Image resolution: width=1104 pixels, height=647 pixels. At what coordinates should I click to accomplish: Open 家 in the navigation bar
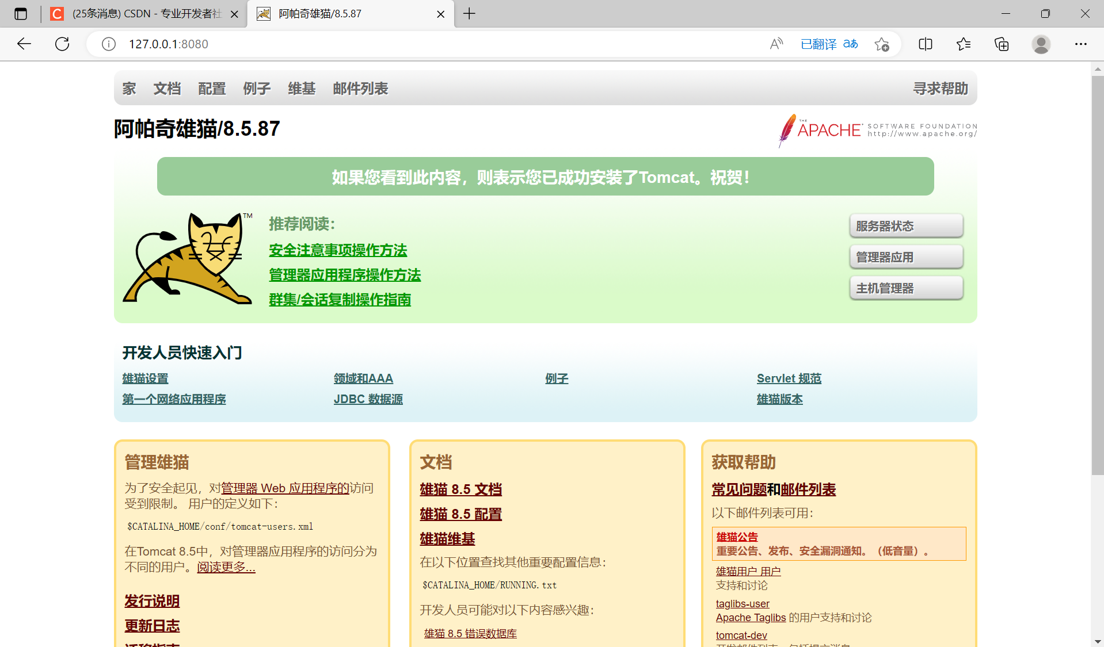[x=129, y=89]
